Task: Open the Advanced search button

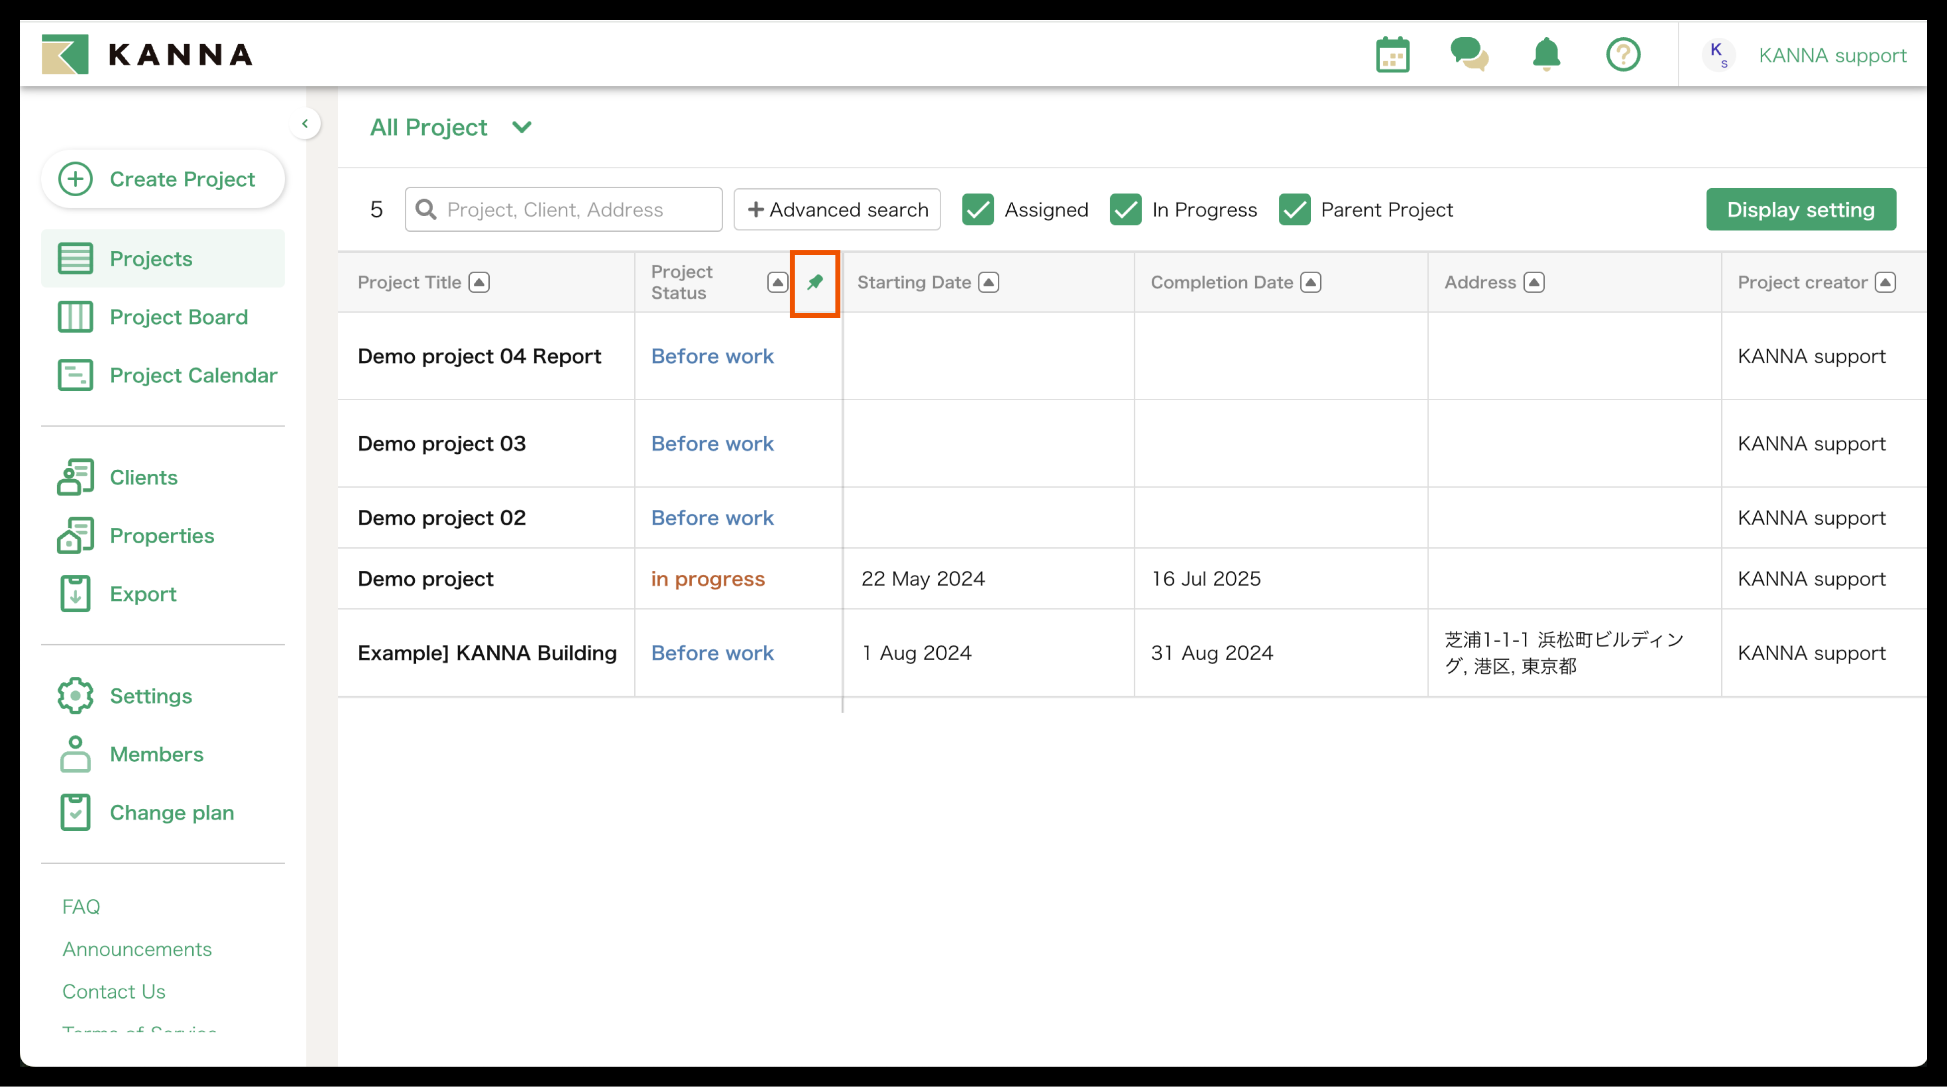Action: [837, 210]
